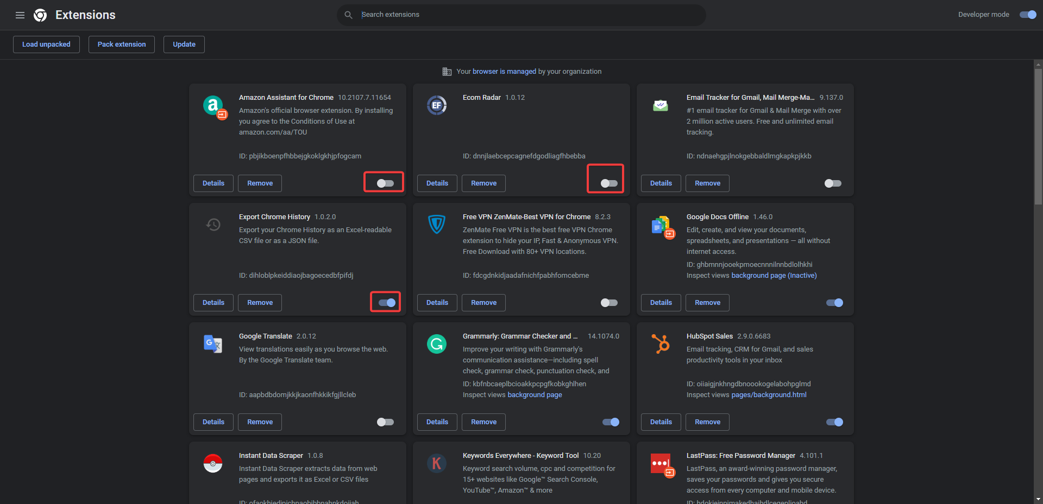Image resolution: width=1043 pixels, height=504 pixels.
Task: Open Details for HubSpot Sales
Action: (x=661, y=422)
